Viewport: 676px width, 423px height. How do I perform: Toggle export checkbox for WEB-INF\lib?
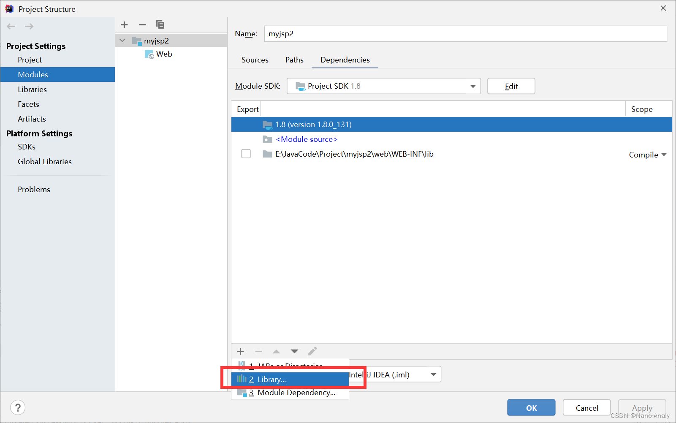[246, 154]
